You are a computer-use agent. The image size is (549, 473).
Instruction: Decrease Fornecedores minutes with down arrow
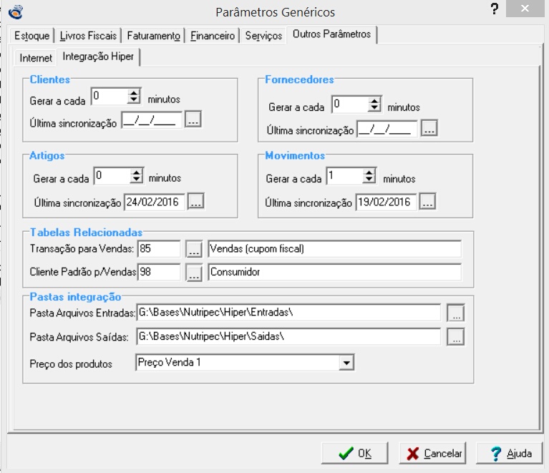(x=374, y=108)
